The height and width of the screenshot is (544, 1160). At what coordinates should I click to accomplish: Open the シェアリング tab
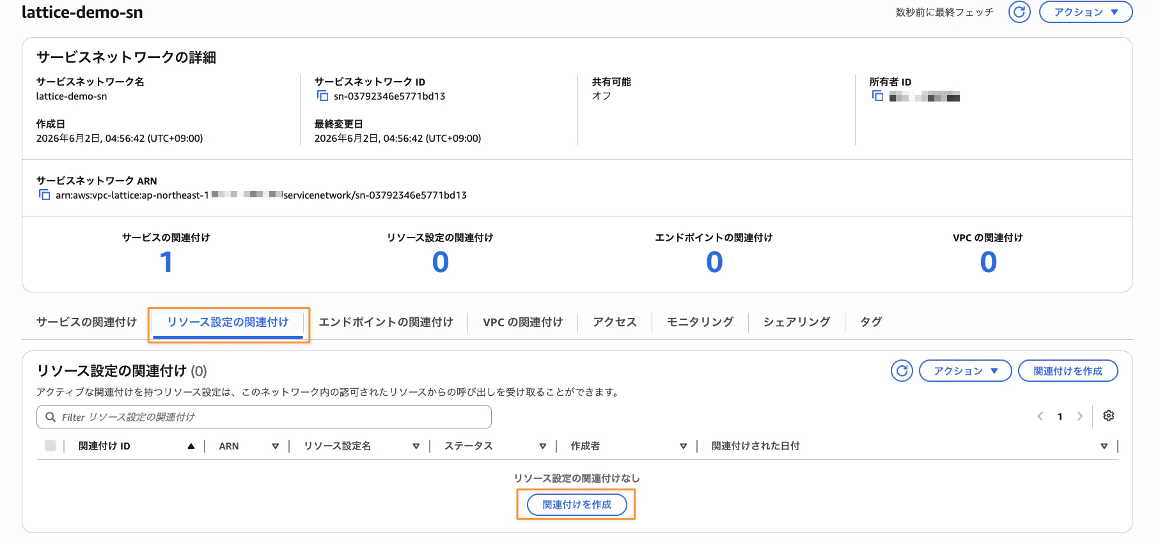797,322
